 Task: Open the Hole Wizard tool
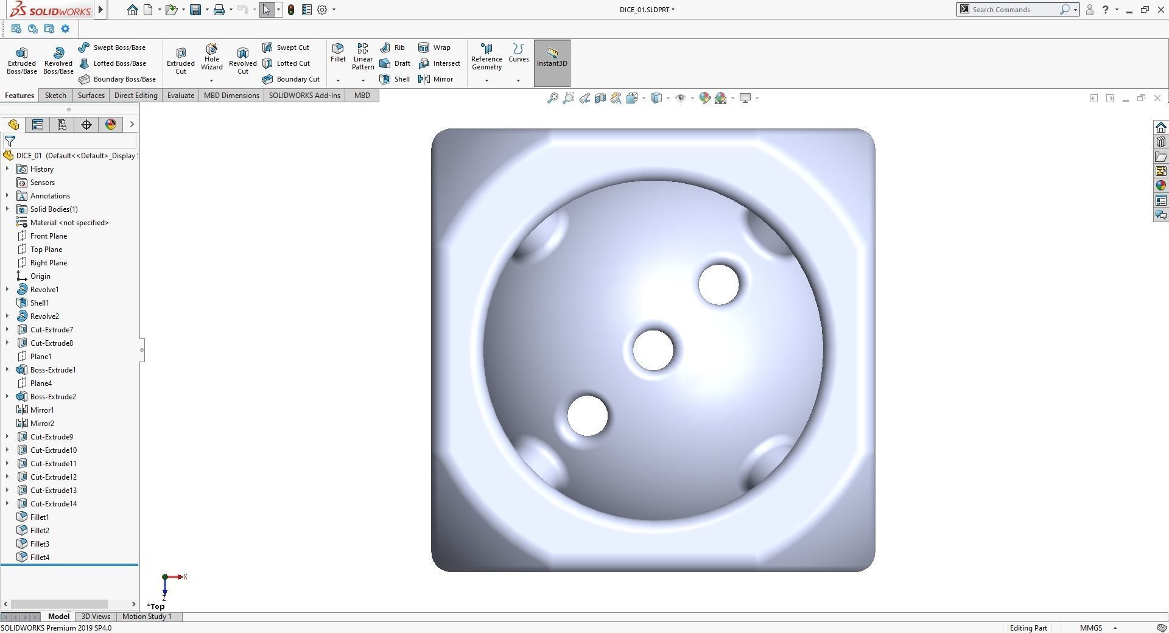pos(212,57)
